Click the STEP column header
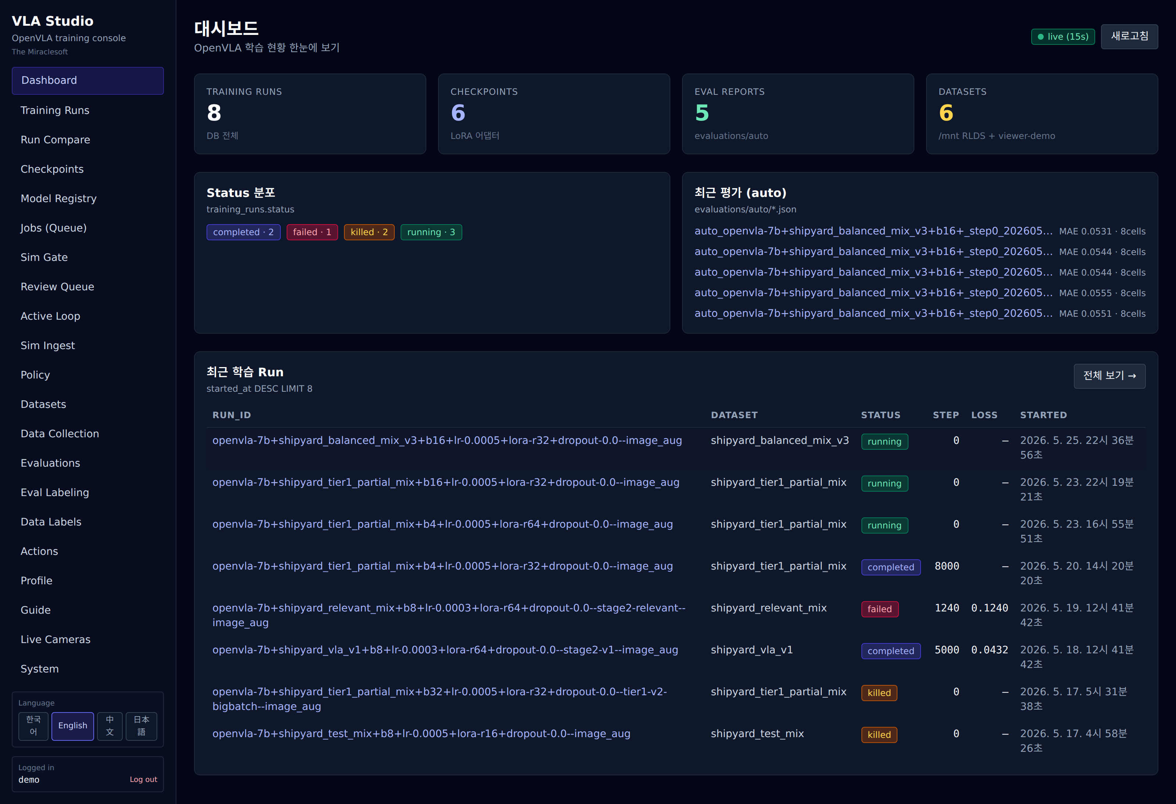This screenshot has height=804, width=1176. 946,415
